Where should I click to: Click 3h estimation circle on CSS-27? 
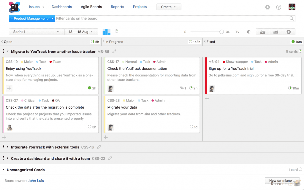click(89, 127)
